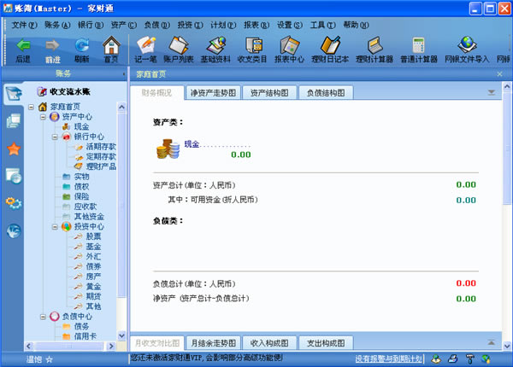Select the top 账务 sidebar icon
The height and width of the screenshot is (367, 513).
coord(14,94)
